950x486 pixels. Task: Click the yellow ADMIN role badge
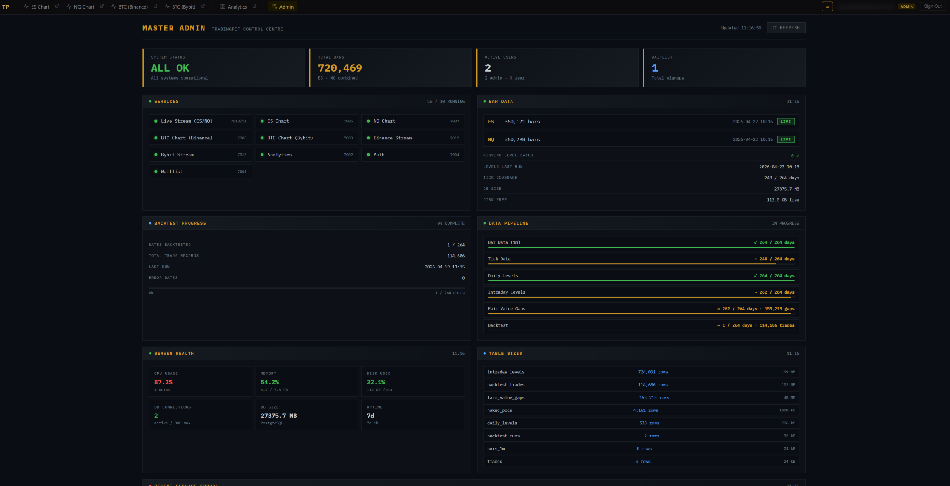pos(907,7)
